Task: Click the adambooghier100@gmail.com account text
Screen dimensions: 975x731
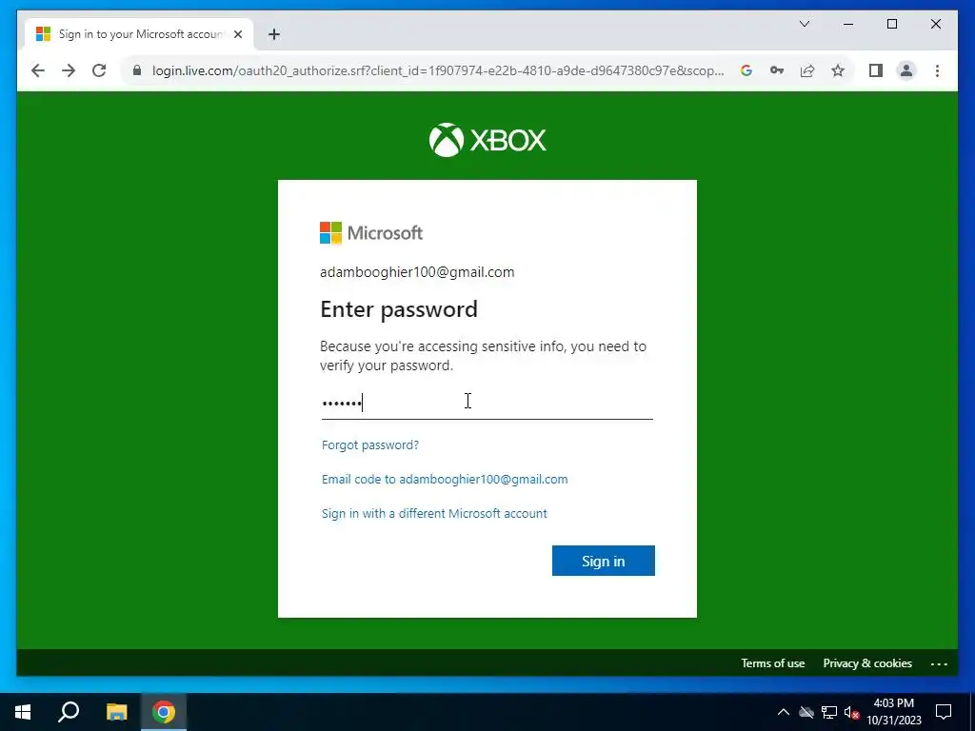Action: pyautogui.click(x=417, y=272)
